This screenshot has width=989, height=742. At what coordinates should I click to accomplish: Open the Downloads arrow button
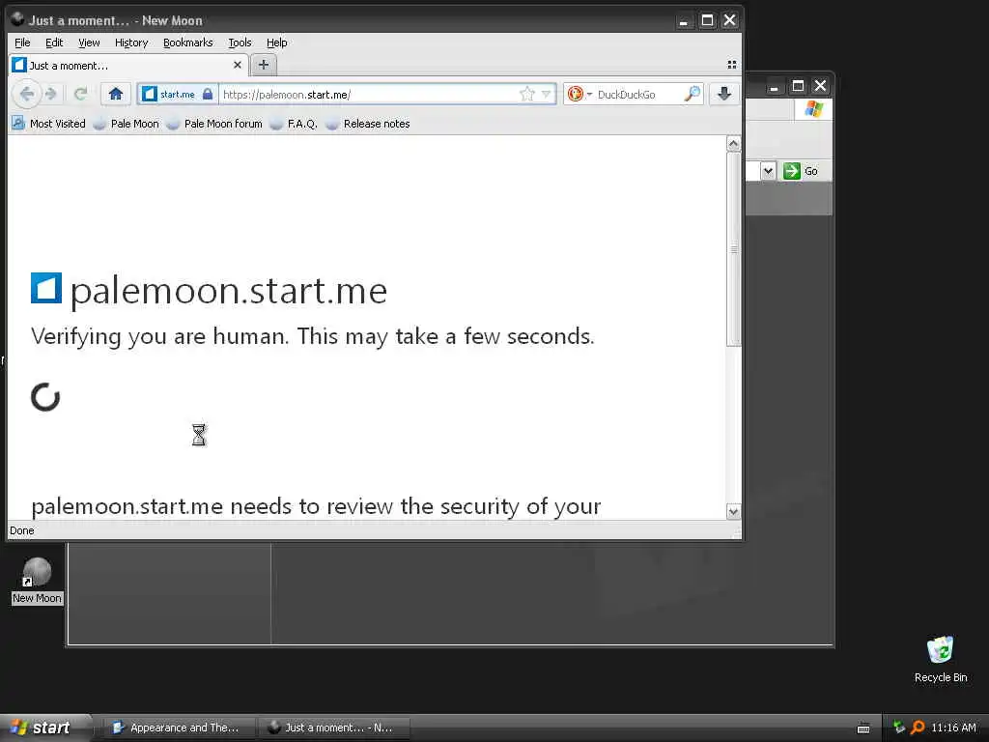pos(724,94)
